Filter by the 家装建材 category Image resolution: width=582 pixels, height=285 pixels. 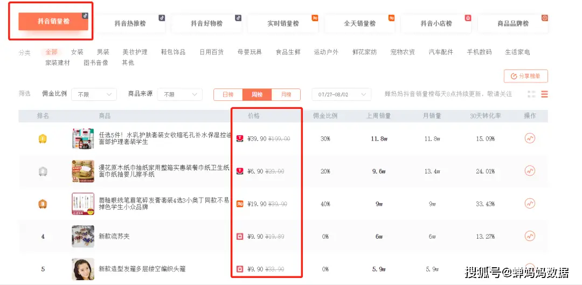click(58, 62)
